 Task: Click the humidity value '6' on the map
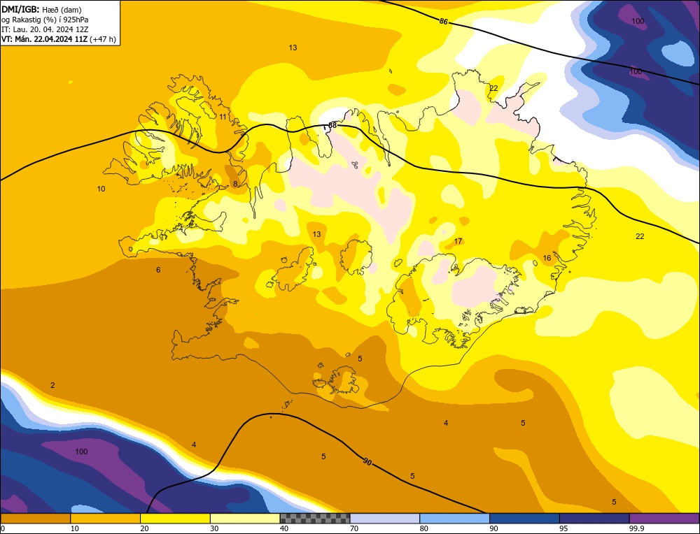(x=158, y=270)
